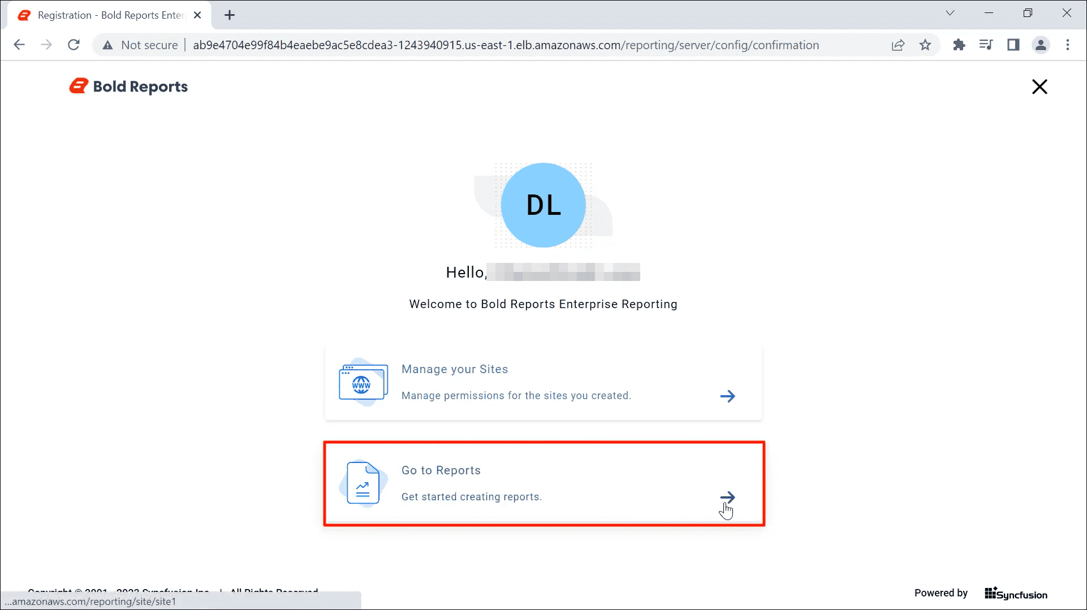
Task: Click the arrow inside Go to Reports card
Action: click(x=728, y=497)
